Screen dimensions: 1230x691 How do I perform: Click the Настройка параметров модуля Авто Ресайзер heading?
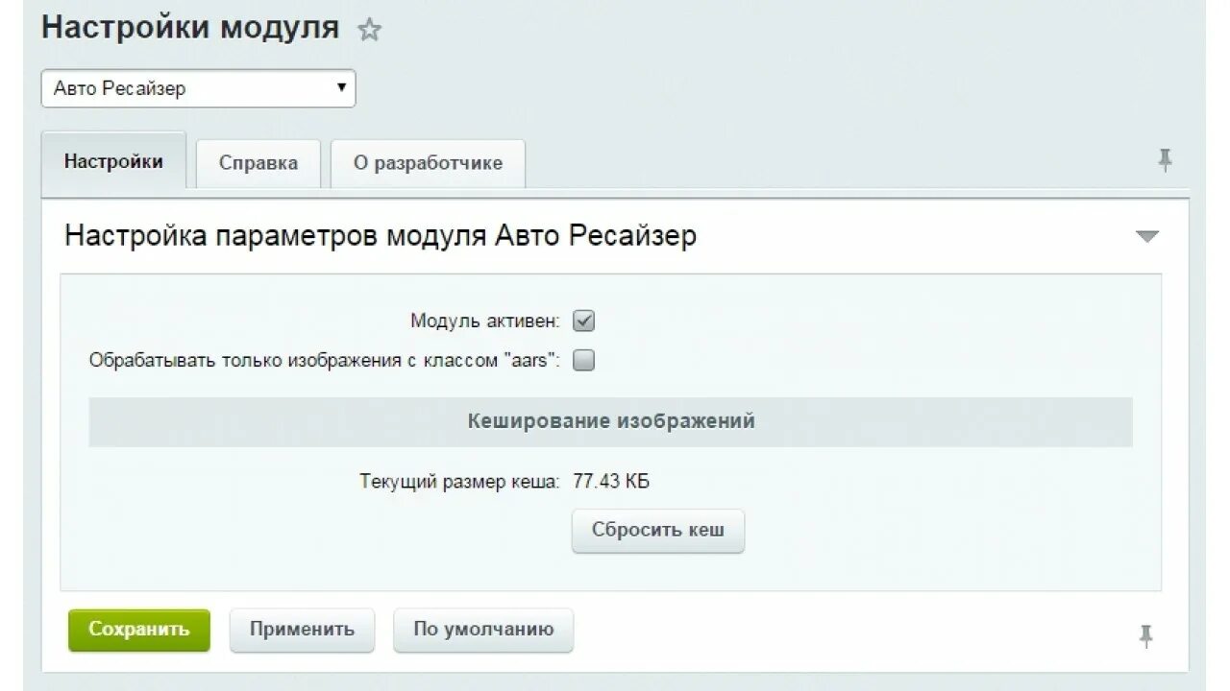(381, 236)
